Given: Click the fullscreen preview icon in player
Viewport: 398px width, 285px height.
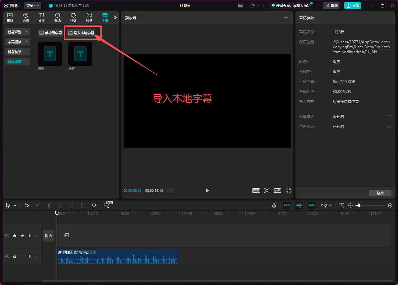Looking at the screenshot, I should (288, 191).
